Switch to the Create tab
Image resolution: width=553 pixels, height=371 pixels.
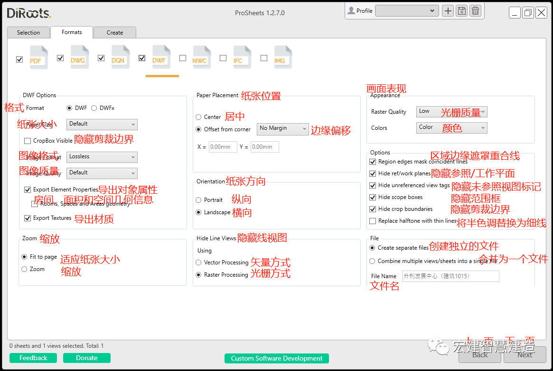point(115,32)
